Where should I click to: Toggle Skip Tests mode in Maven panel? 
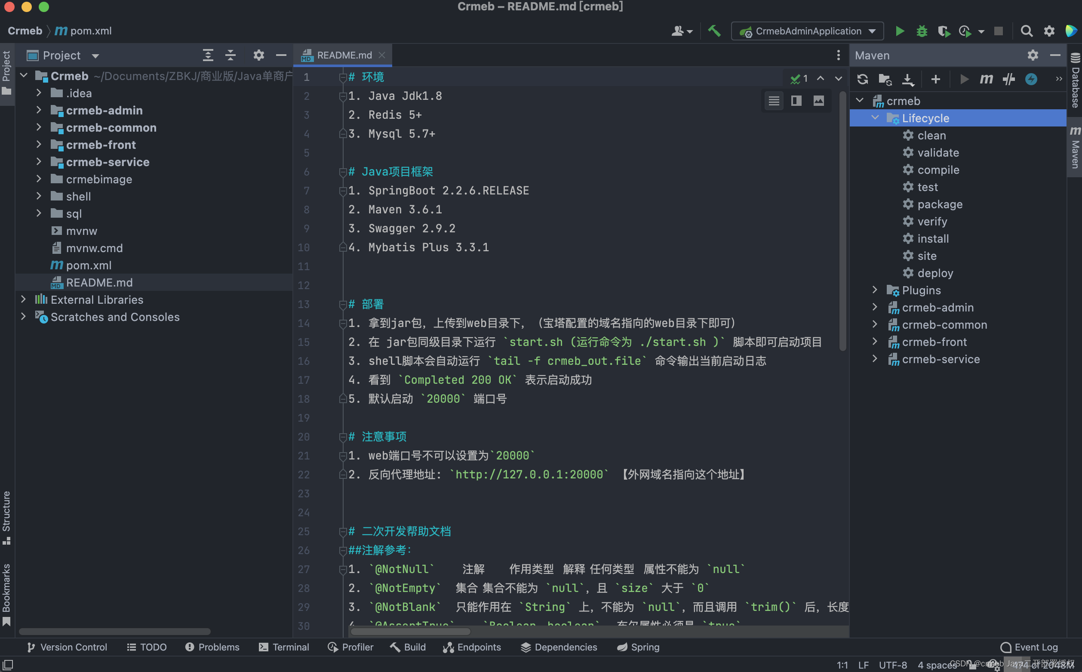(x=1008, y=79)
